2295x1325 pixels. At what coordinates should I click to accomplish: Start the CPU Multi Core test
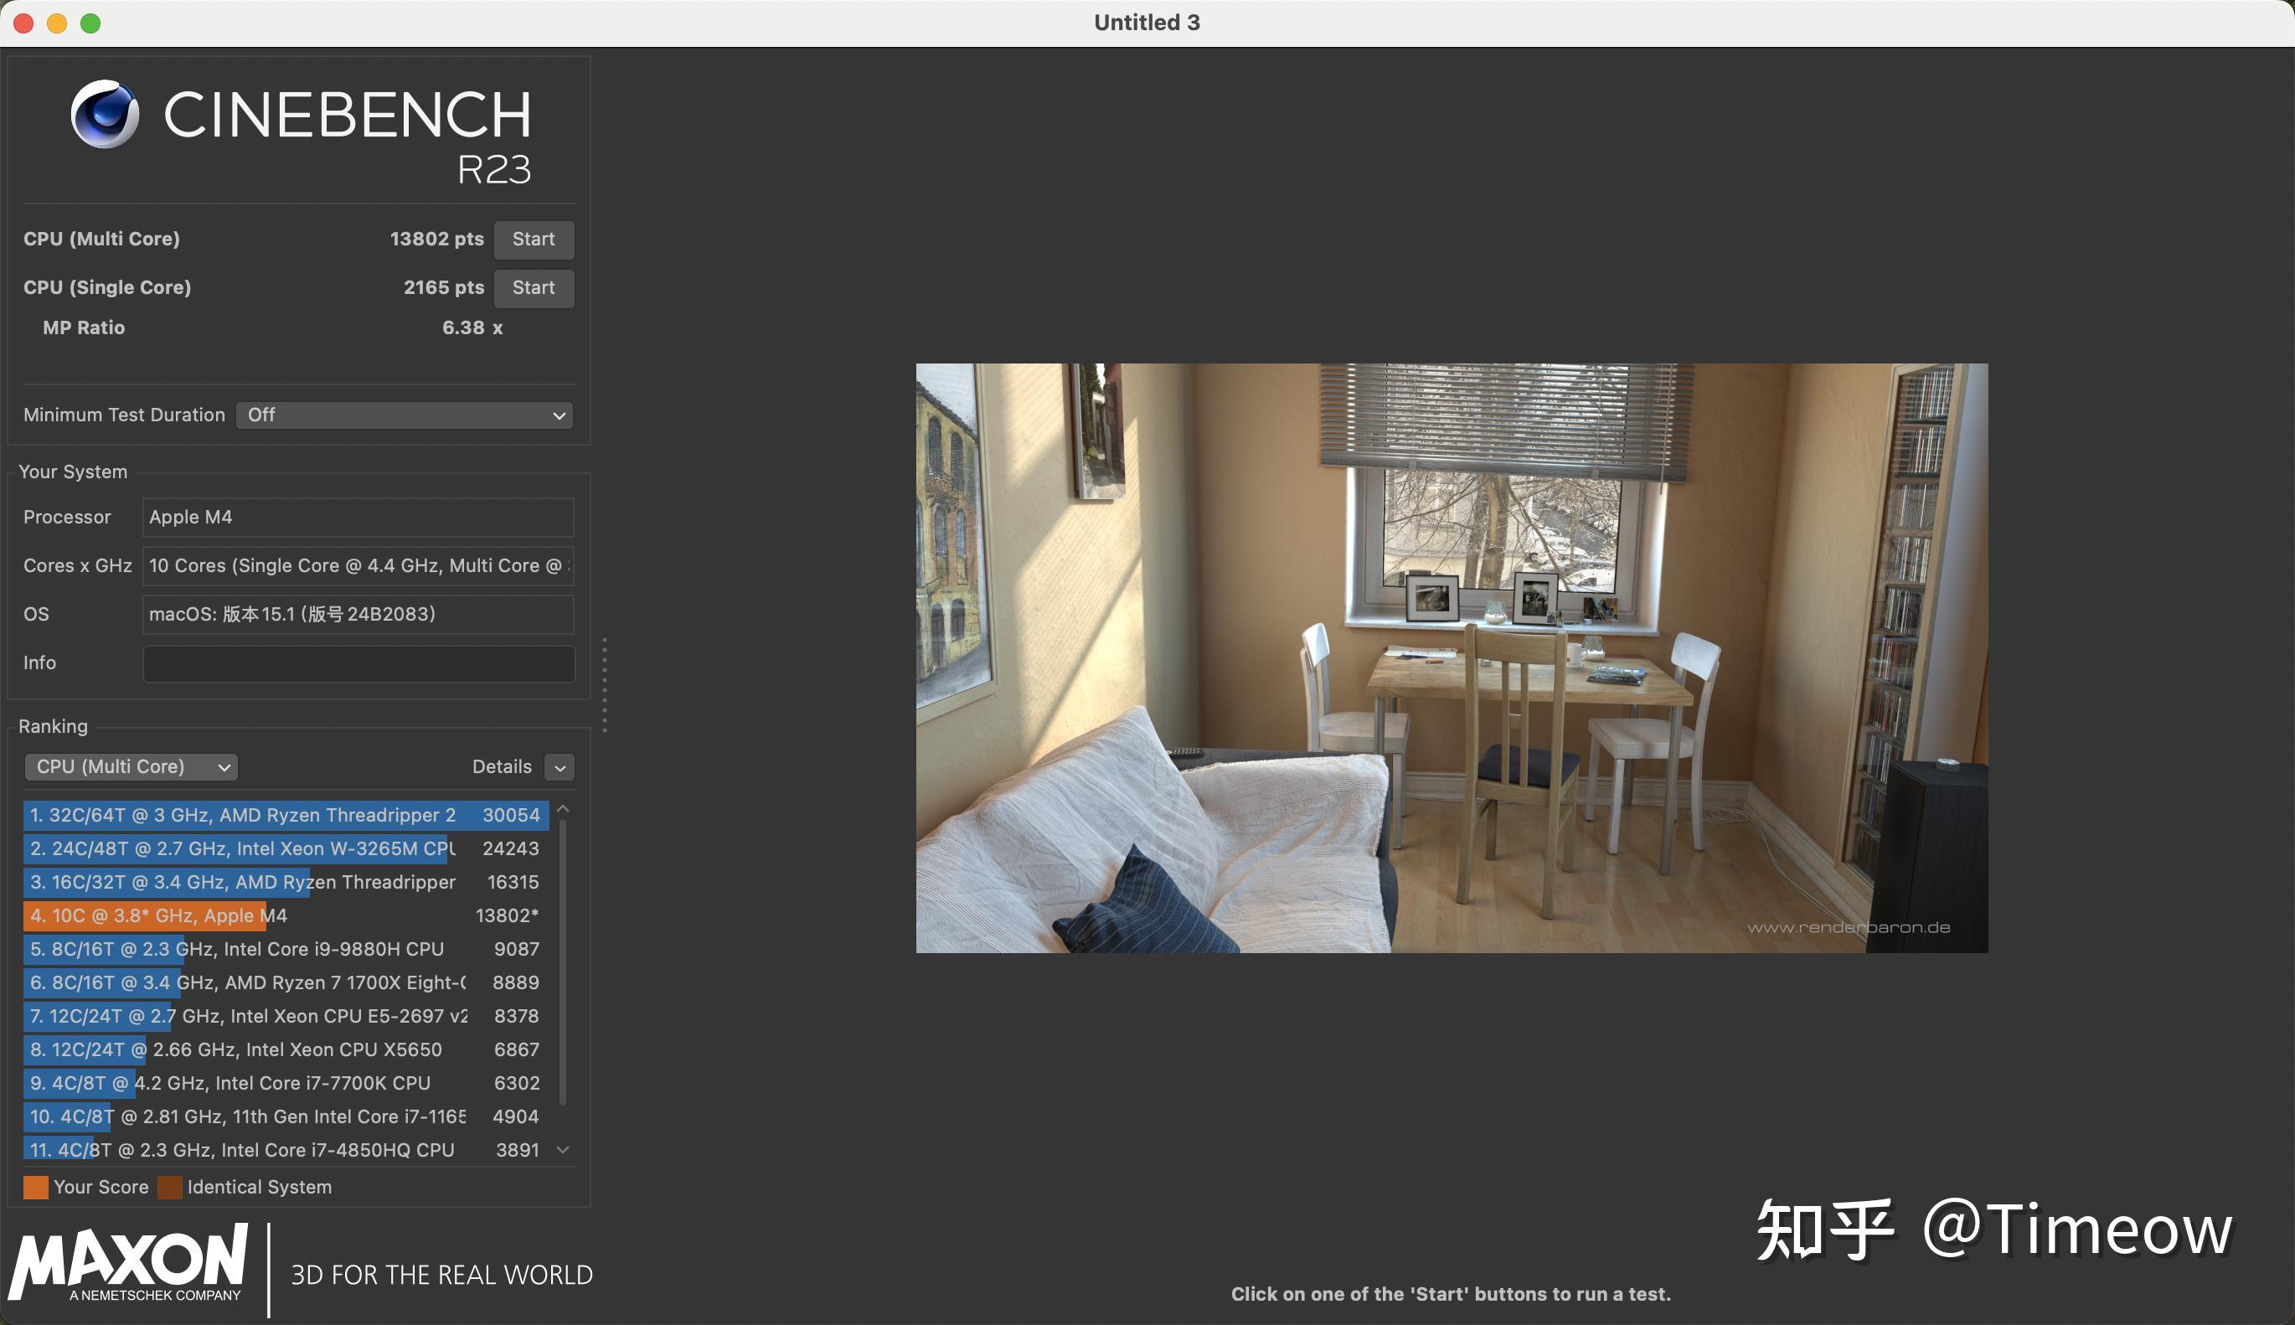pos(534,240)
